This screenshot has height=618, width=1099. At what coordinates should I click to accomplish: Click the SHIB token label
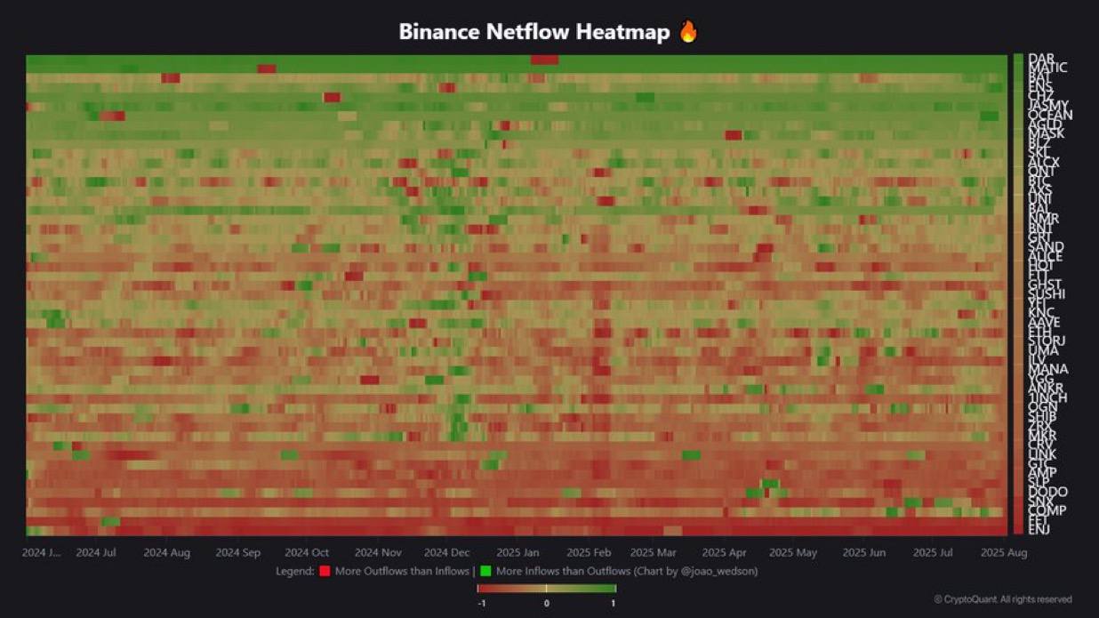1043,416
